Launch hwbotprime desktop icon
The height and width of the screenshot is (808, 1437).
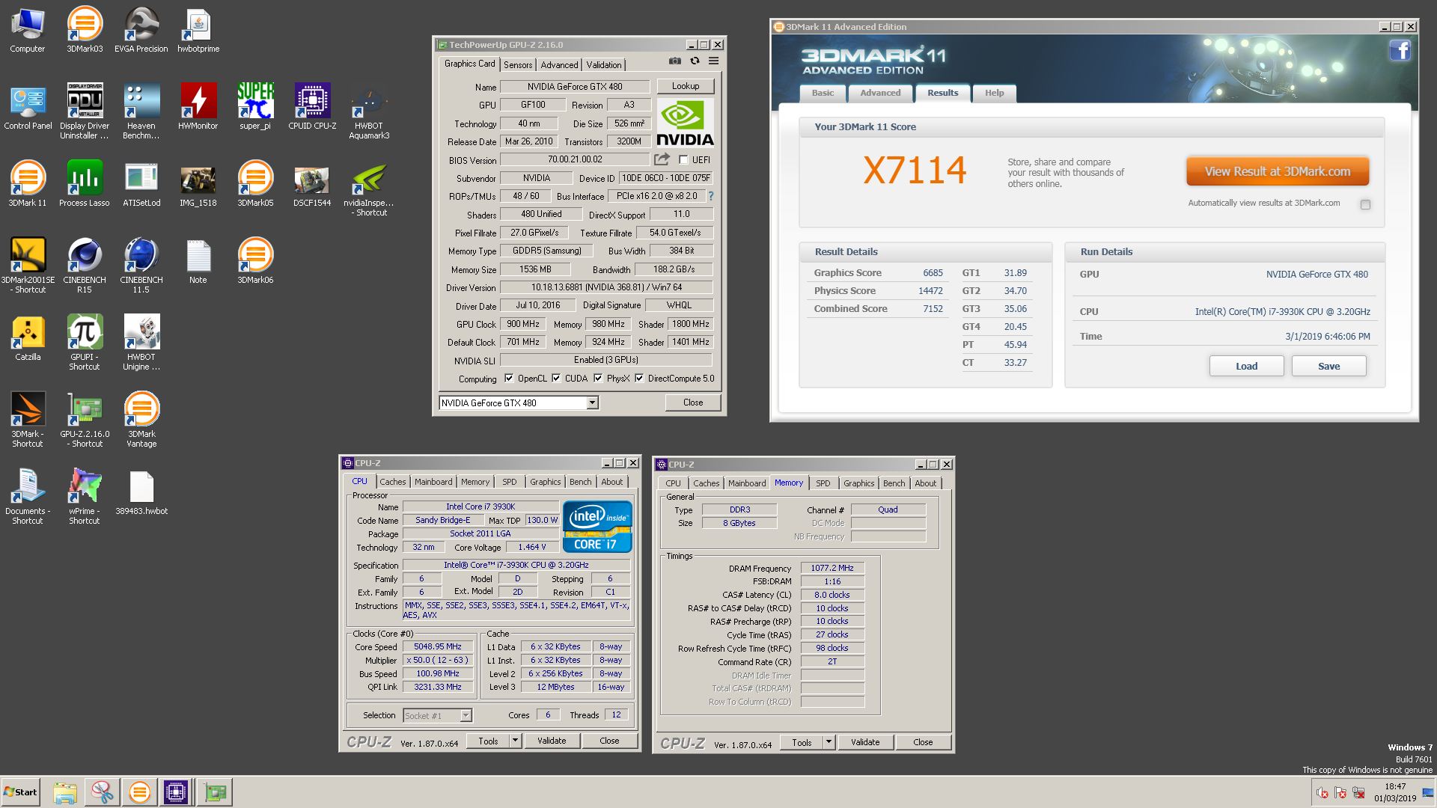click(198, 30)
